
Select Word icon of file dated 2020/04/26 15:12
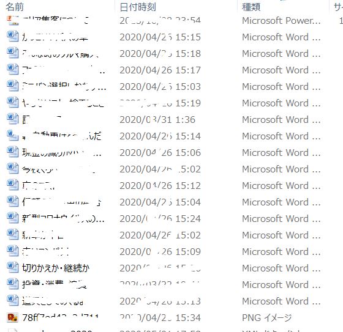click(x=13, y=185)
